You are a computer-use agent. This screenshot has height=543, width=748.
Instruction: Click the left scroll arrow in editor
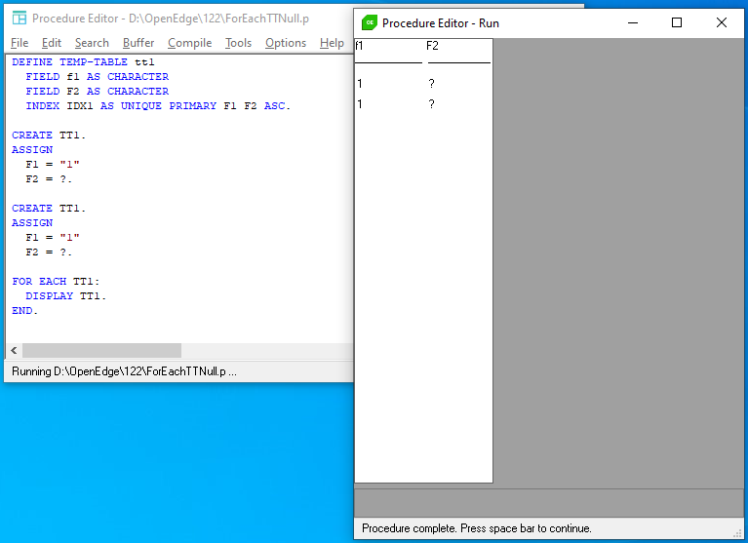pyautogui.click(x=14, y=350)
